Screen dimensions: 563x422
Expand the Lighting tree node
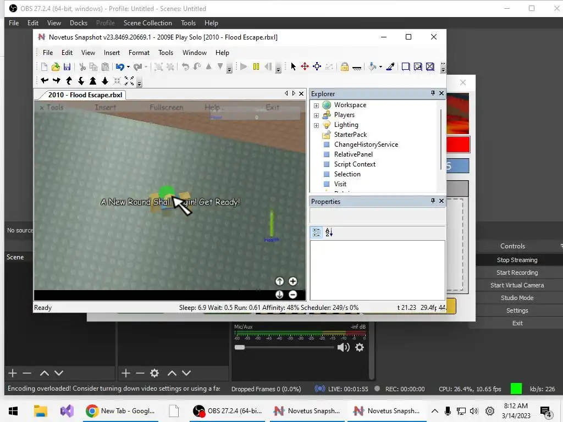point(316,125)
